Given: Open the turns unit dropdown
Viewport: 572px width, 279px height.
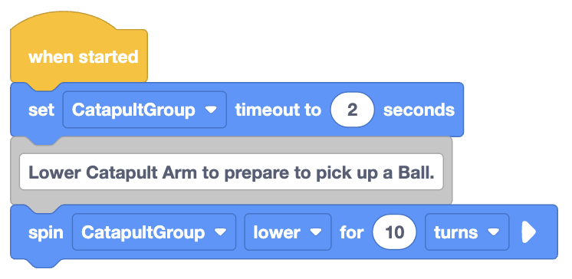Looking at the screenshot, I should pyautogui.click(x=467, y=232).
